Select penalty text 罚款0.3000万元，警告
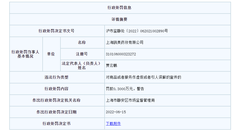 125,89
